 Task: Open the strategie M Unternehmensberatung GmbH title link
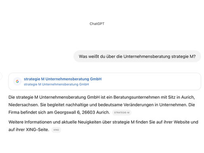click(x=63, y=79)
